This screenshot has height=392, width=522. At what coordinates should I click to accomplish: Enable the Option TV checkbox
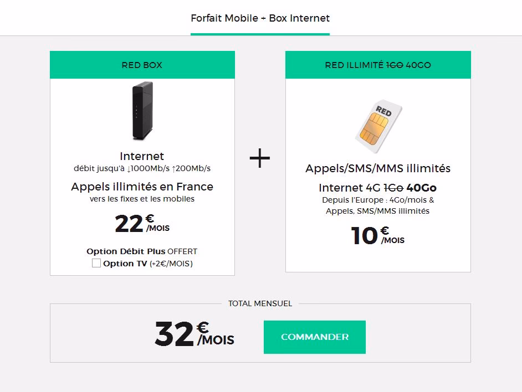95,264
